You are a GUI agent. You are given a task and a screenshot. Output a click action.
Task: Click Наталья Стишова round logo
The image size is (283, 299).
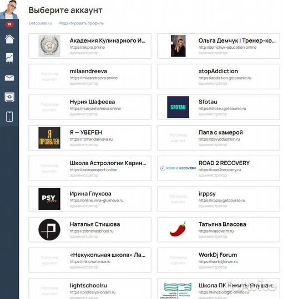click(x=49, y=230)
